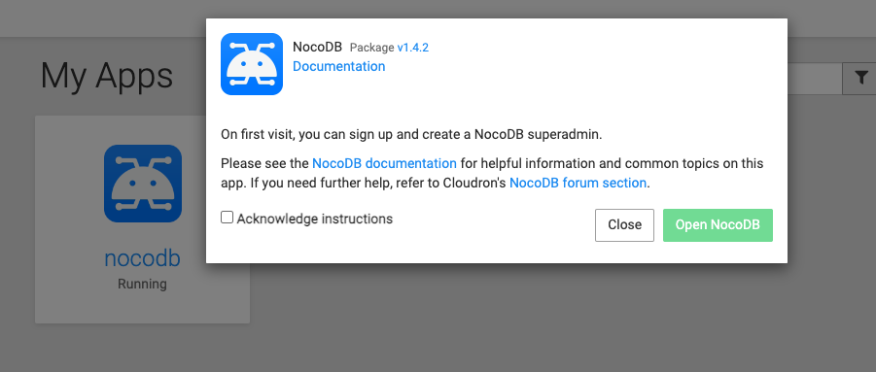Visit the NocoDB documentation inline link
The height and width of the screenshot is (372, 876).
(384, 163)
